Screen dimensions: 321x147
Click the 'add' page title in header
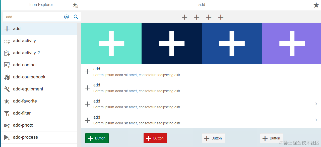pyautogui.click(x=202, y=5)
